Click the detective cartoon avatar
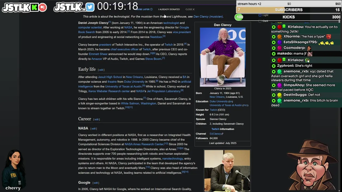The width and height of the screenshot is (342, 192). click(x=313, y=165)
